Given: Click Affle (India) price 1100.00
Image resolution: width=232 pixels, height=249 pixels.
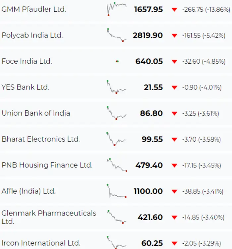Looking at the screenshot, I should click(x=148, y=191).
